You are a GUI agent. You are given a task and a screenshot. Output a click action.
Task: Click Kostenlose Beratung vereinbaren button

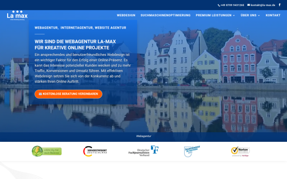coord(68,94)
